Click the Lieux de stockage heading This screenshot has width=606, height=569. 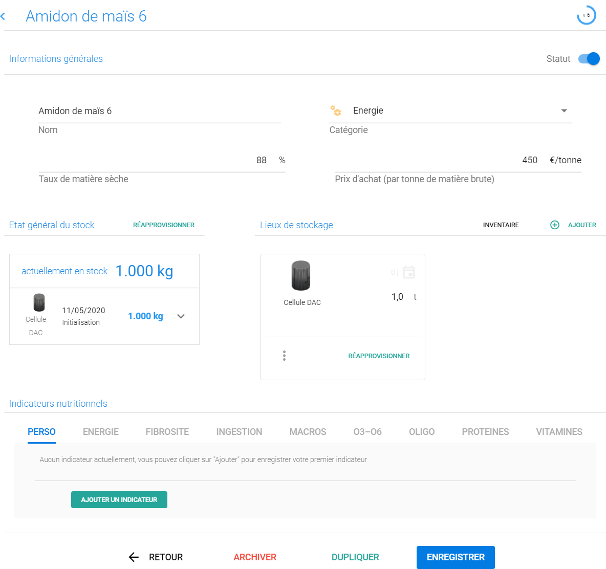coord(296,225)
